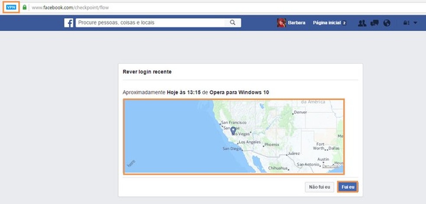Confirm with the 'Fui eu' button
The height and width of the screenshot is (204, 426).
348,187
